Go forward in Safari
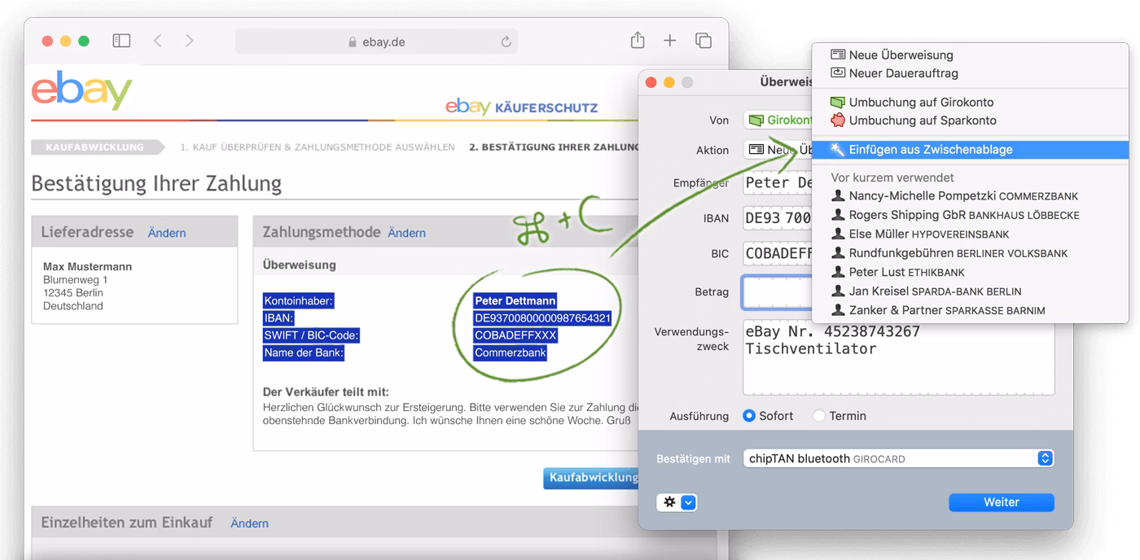This screenshot has width=1140, height=560. (x=189, y=41)
